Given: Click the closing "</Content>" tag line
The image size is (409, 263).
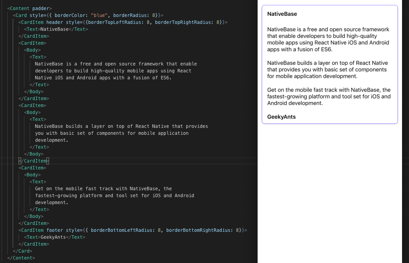Looking at the screenshot, I should 21,258.
